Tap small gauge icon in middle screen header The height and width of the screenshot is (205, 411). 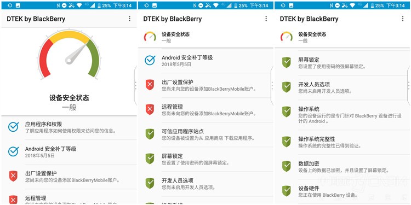pyautogui.click(x=150, y=37)
